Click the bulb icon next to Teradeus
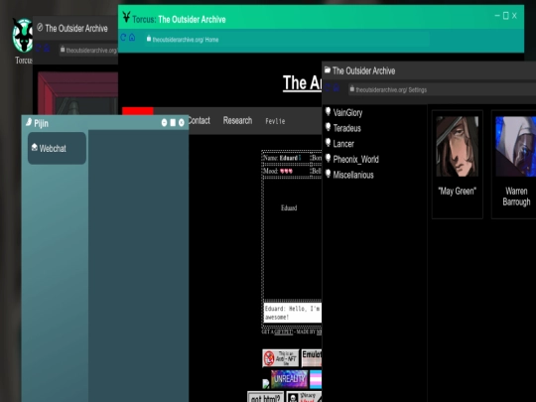The image size is (536, 402). click(328, 127)
